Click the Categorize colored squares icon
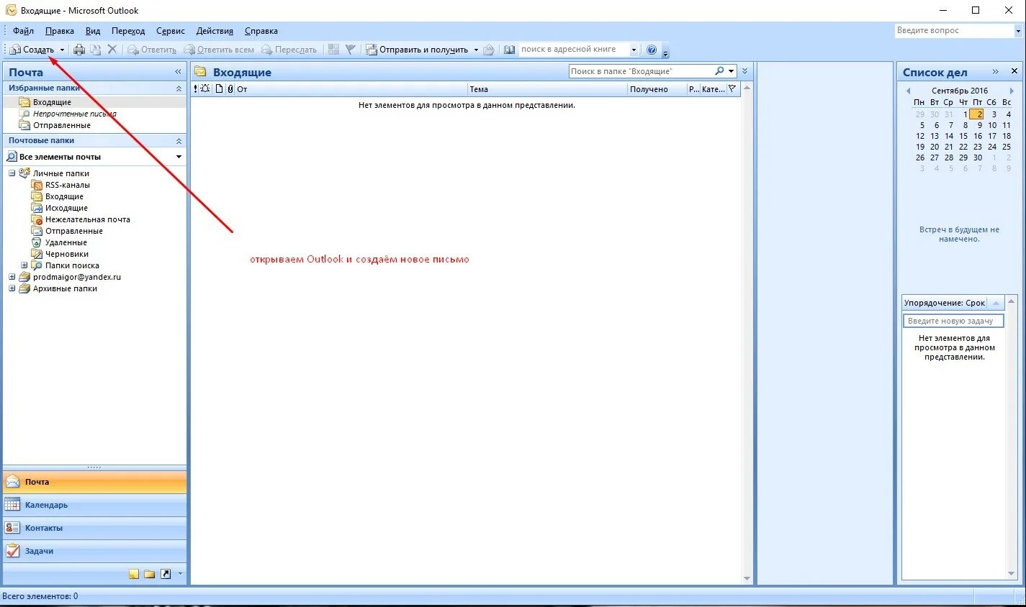The height and width of the screenshot is (607, 1026). 333,50
